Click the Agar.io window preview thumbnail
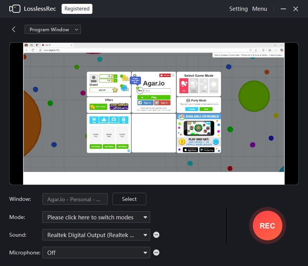Viewport: 308px width, 266px height. point(154,113)
